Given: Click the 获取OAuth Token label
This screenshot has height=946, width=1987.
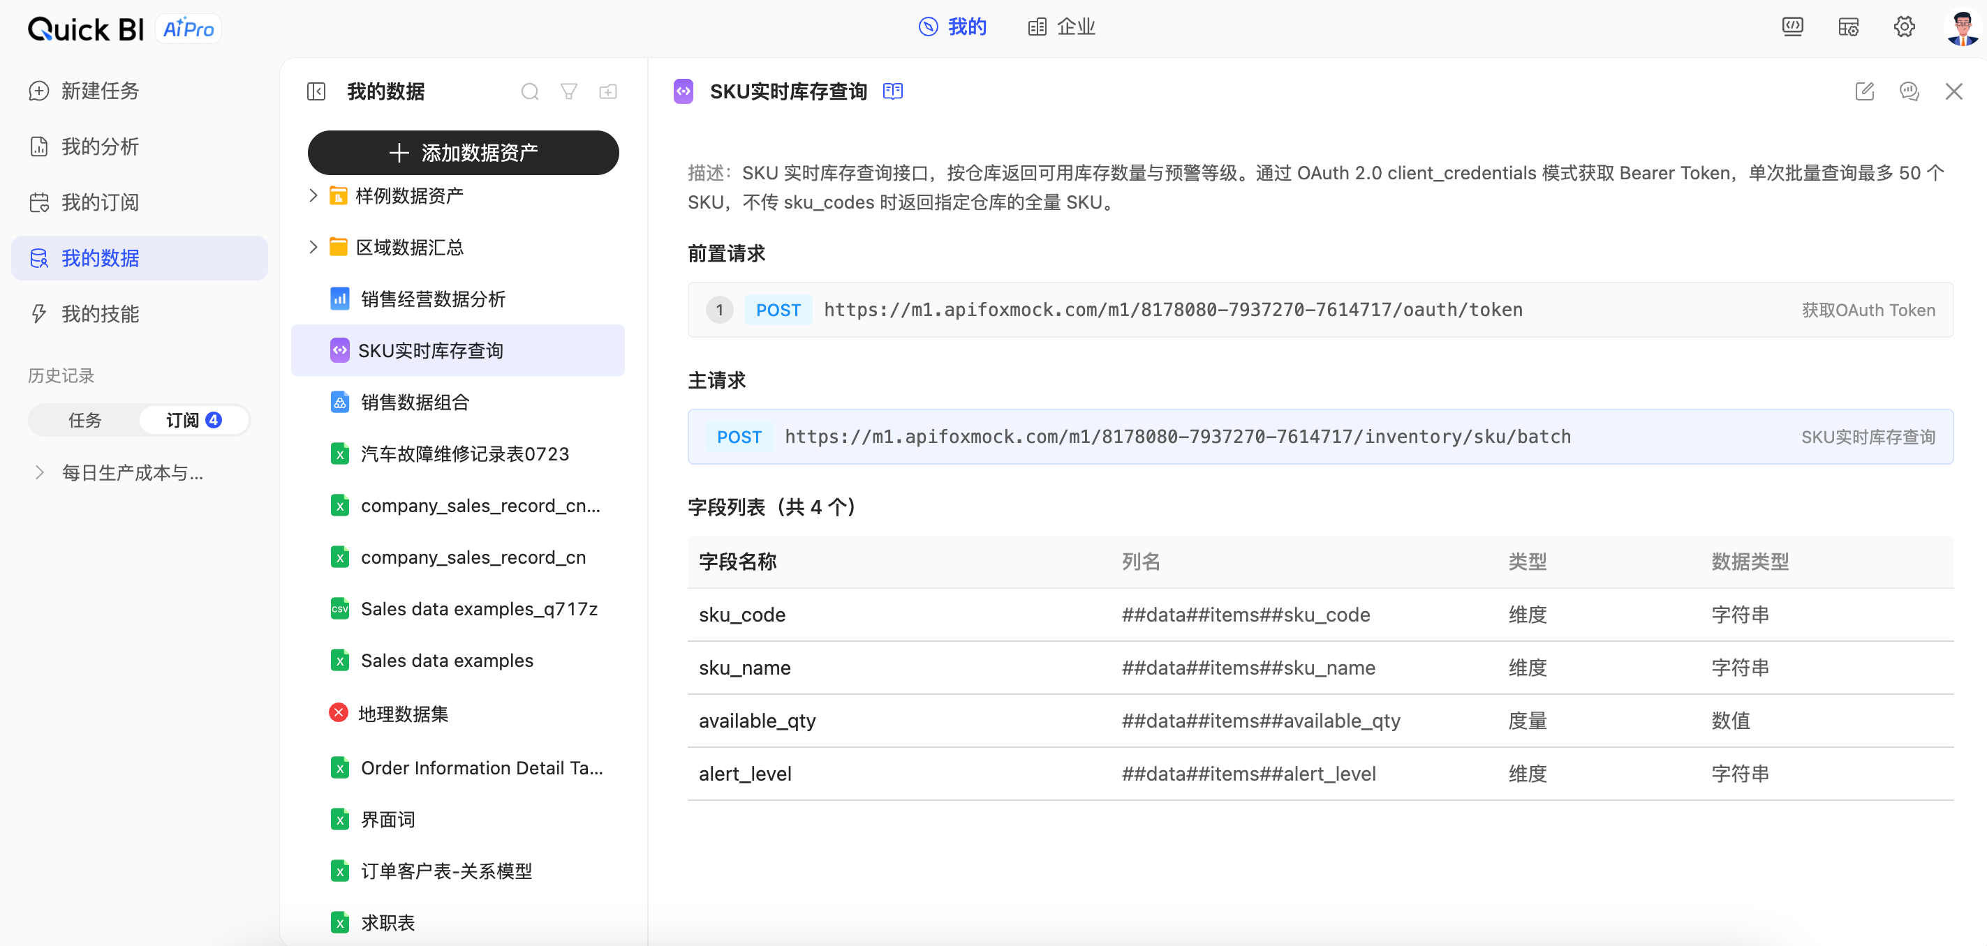Looking at the screenshot, I should click(x=1868, y=310).
